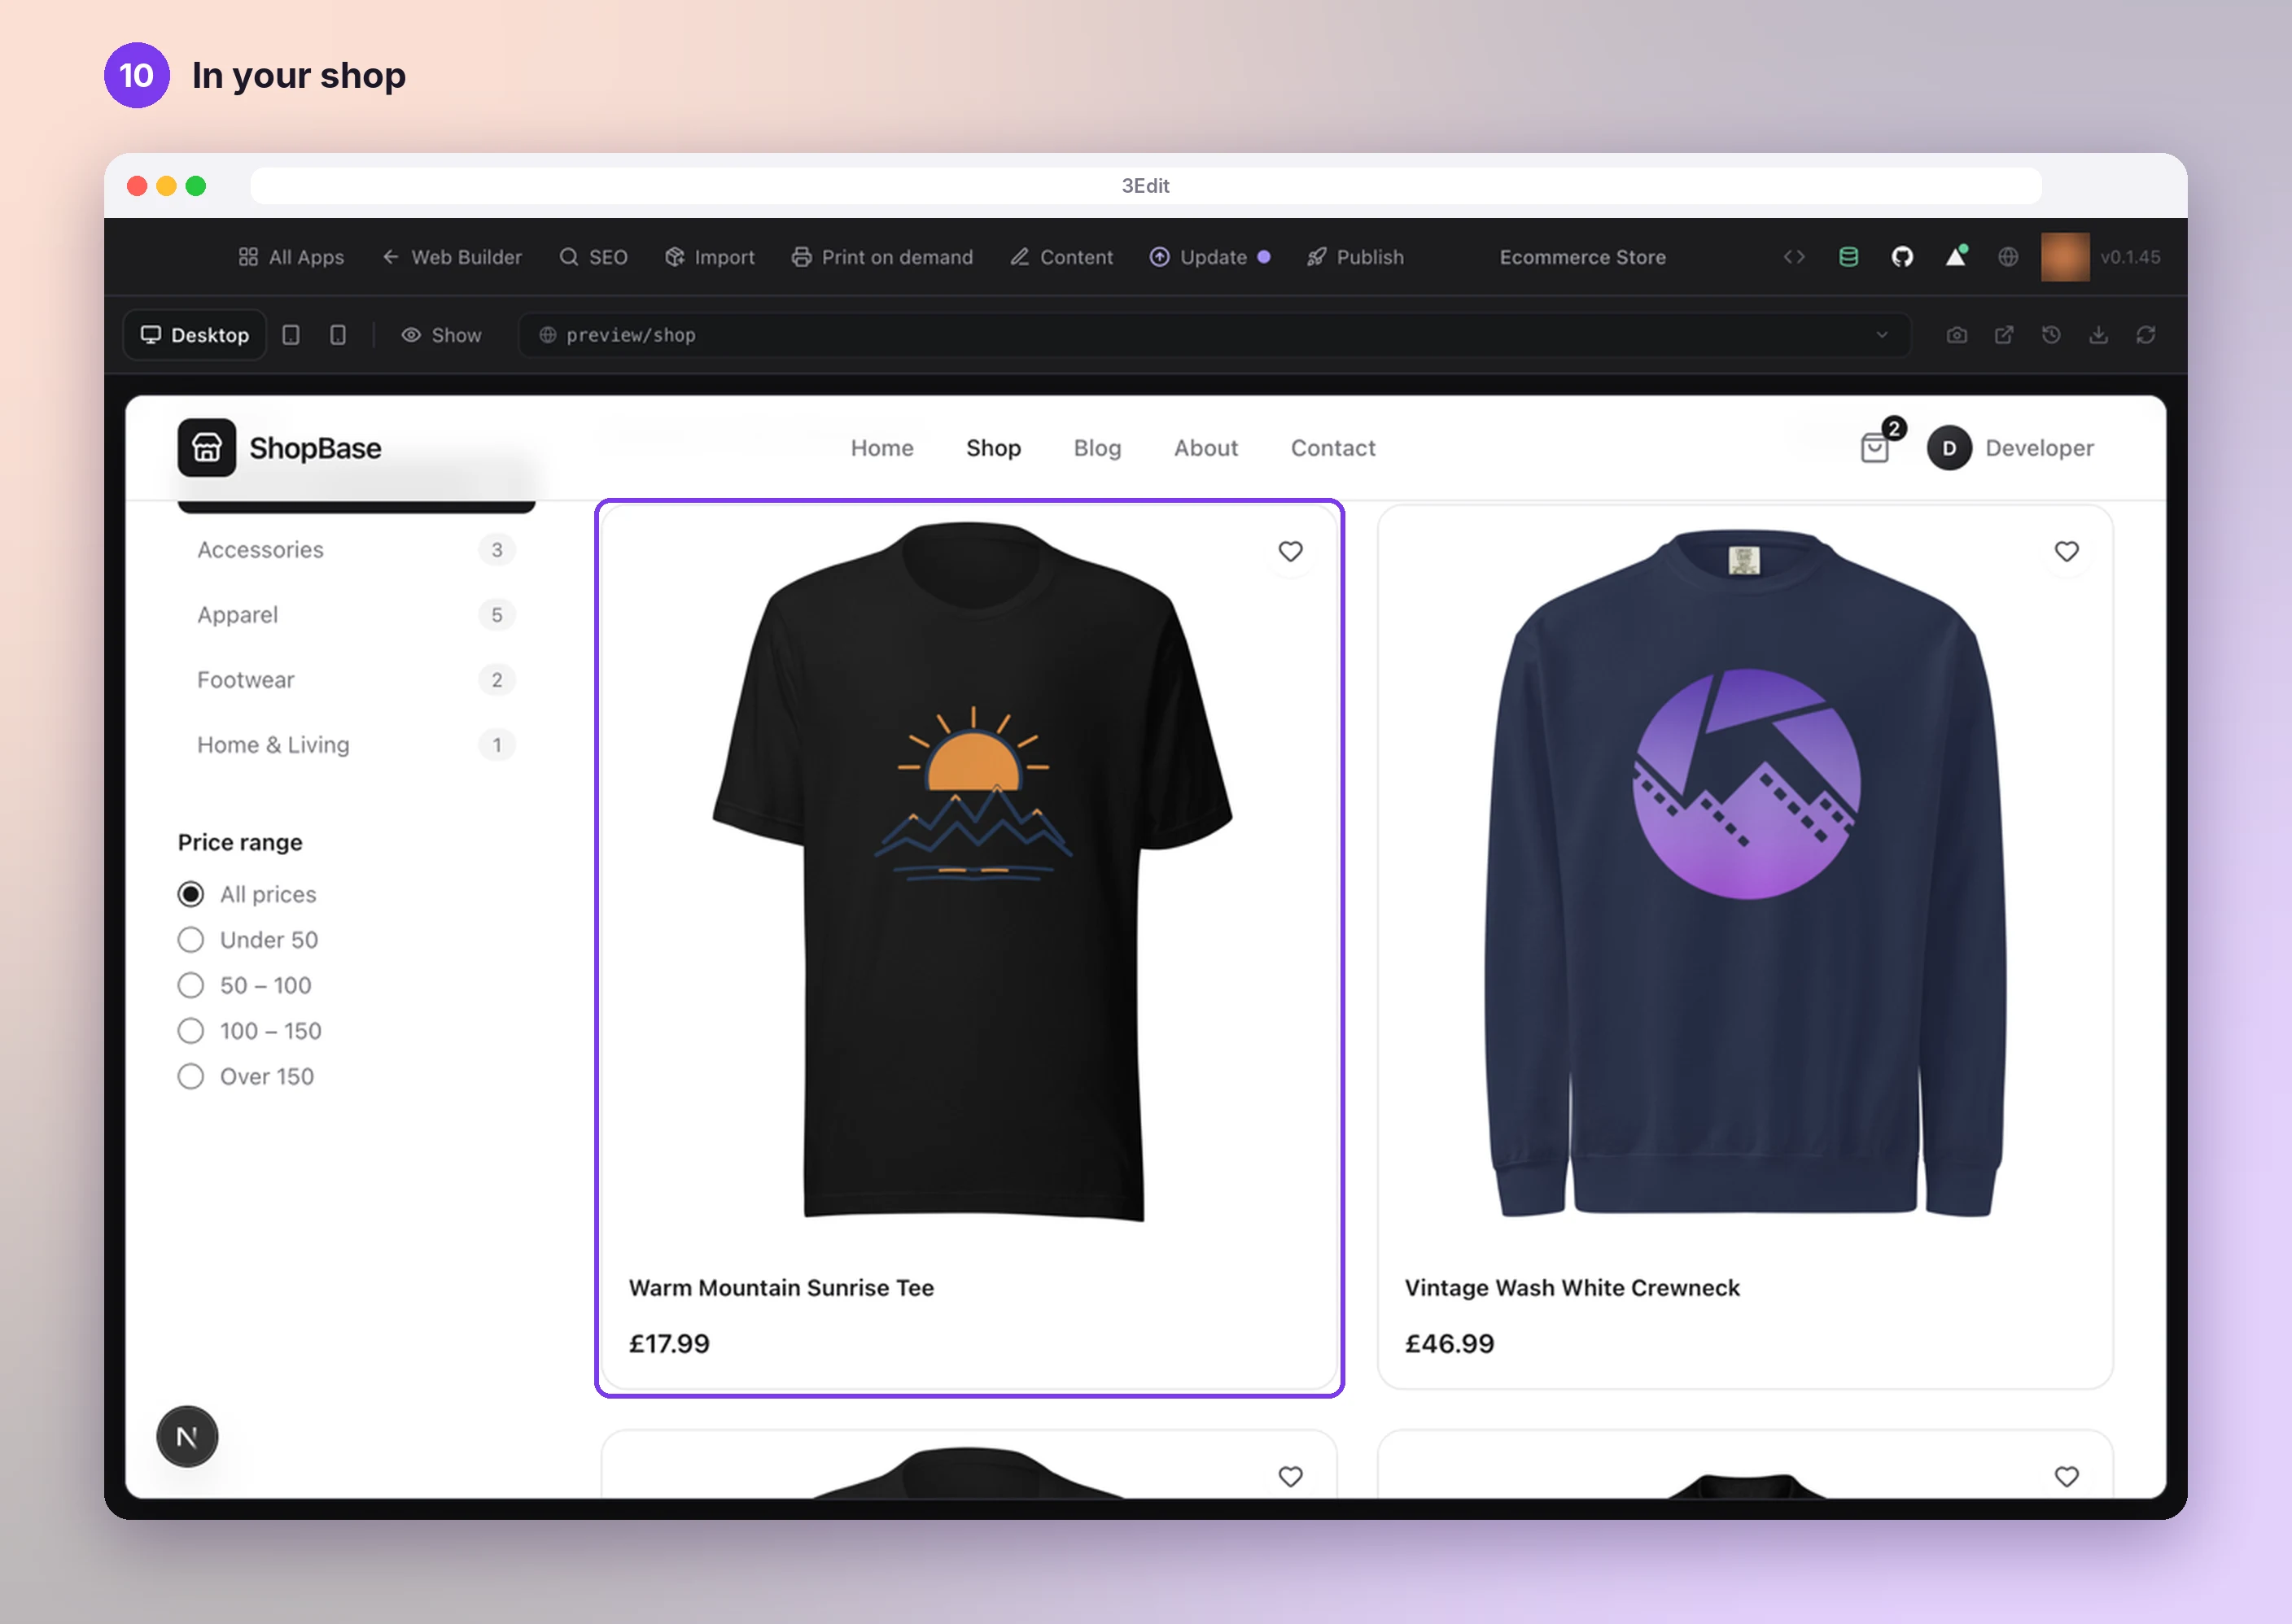Open the shopping cart with 2 items
The height and width of the screenshot is (1624, 2292).
pyautogui.click(x=1876, y=447)
